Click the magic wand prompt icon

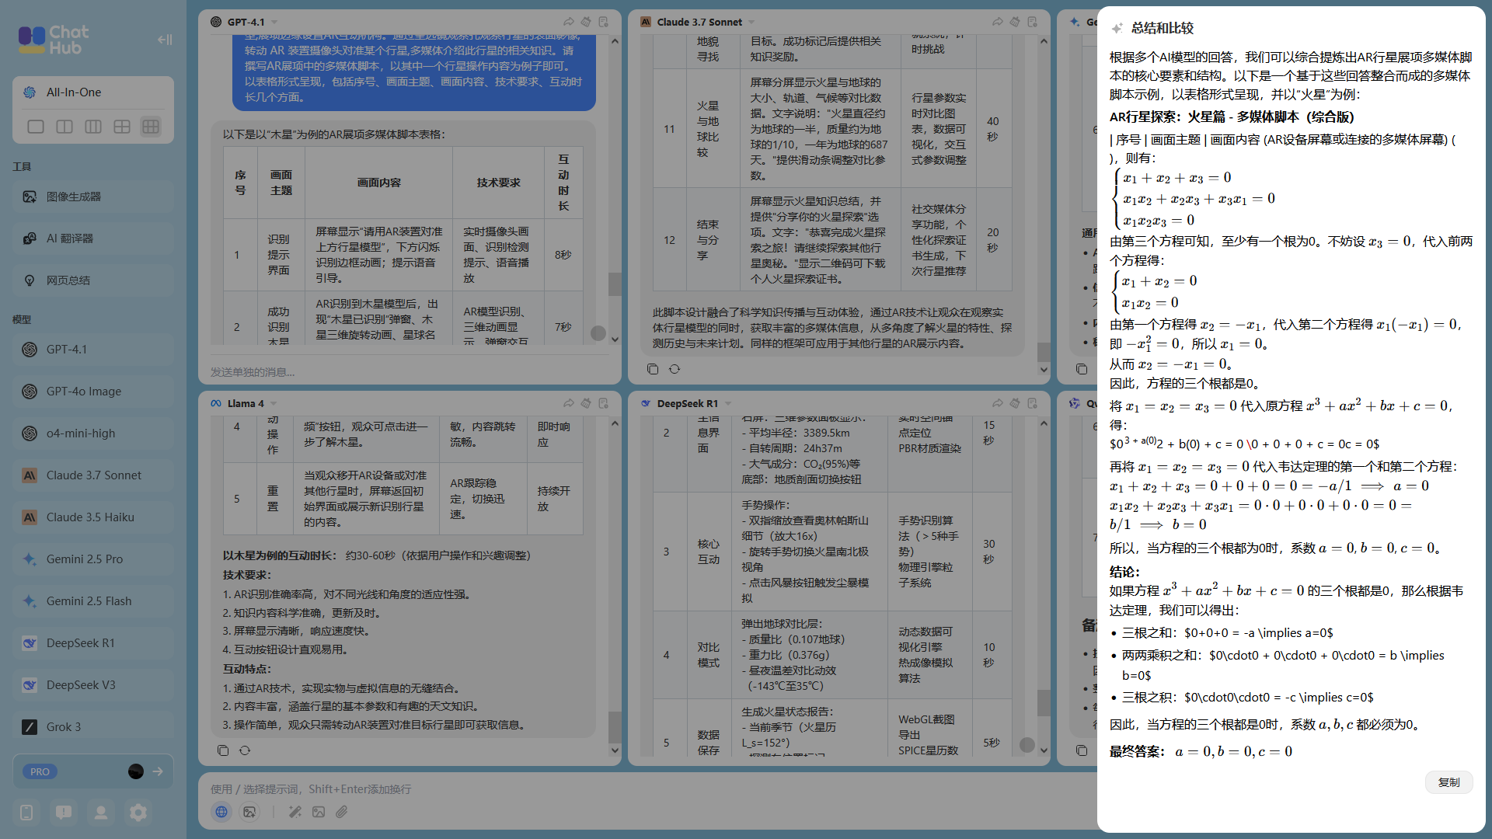(295, 812)
